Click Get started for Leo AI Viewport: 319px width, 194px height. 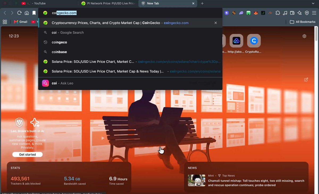tap(27, 155)
